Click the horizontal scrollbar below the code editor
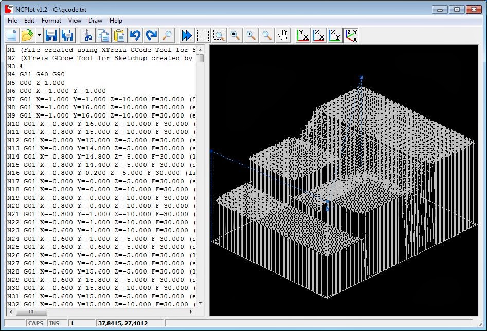 [x=31, y=311]
